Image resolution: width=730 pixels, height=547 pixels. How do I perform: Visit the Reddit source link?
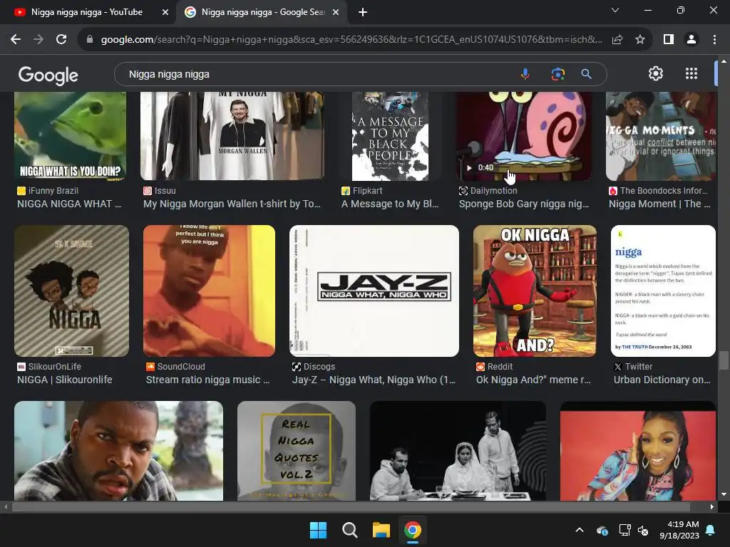click(495, 367)
